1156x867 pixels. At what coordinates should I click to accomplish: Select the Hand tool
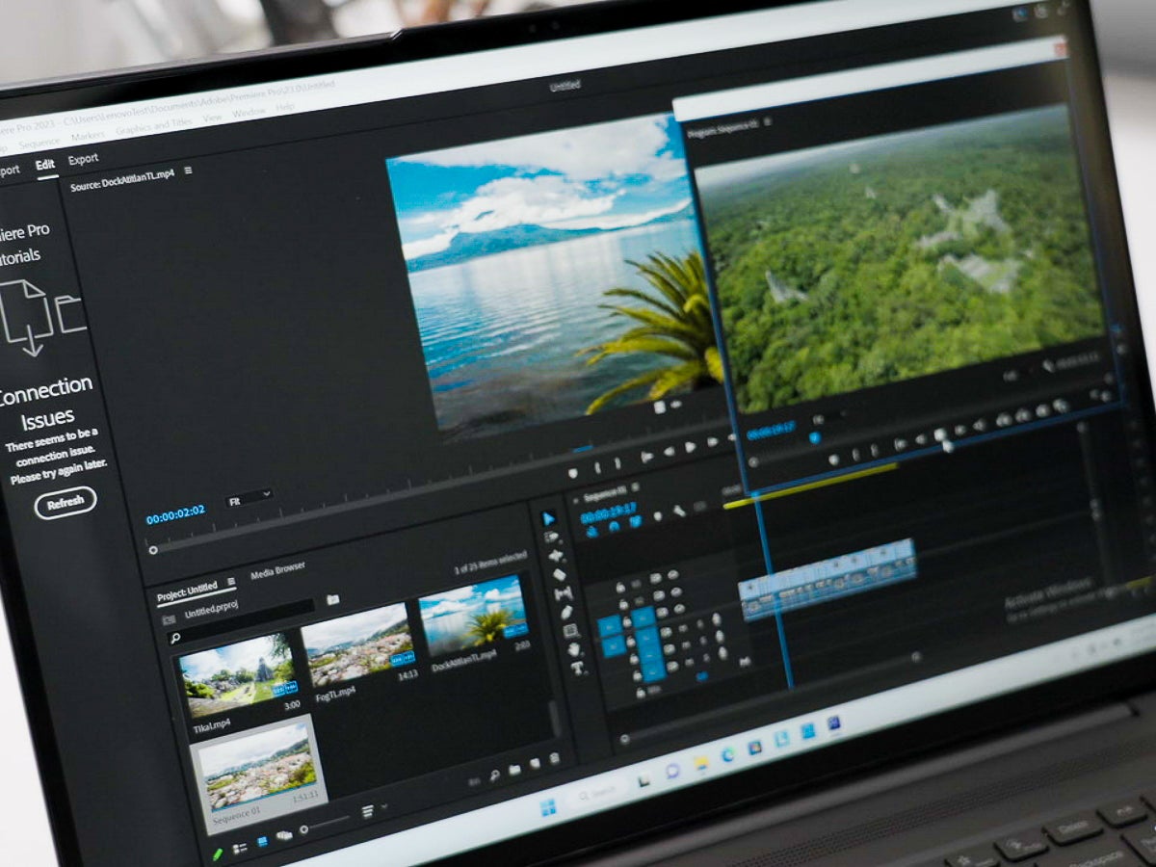574,649
